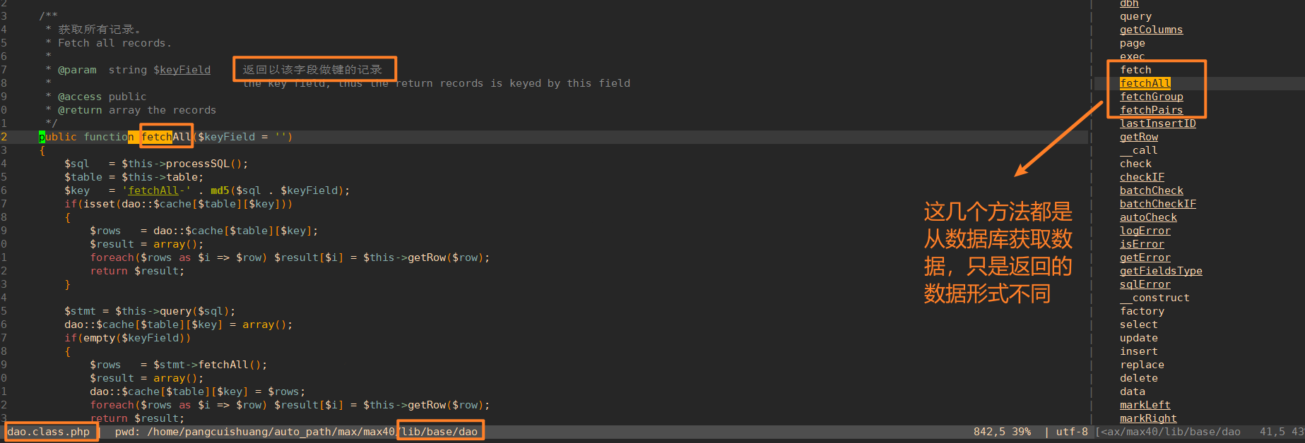Image resolution: width=1305 pixels, height=443 pixels.
Task: Place cursor on md5 function call
Action: tap(220, 190)
